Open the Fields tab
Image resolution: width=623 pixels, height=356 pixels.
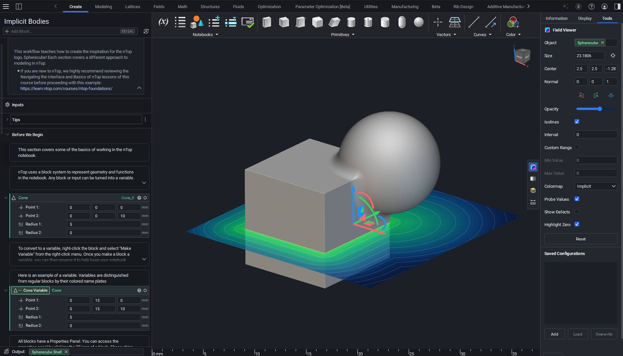[x=159, y=6]
